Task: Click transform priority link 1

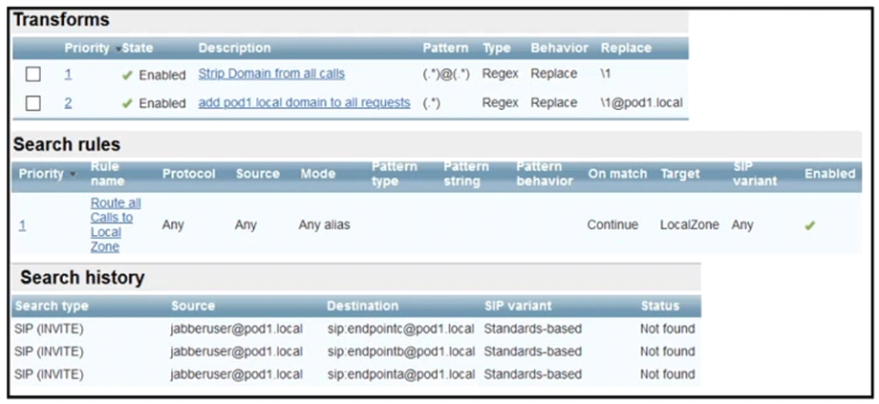Action: coord(68,74)
